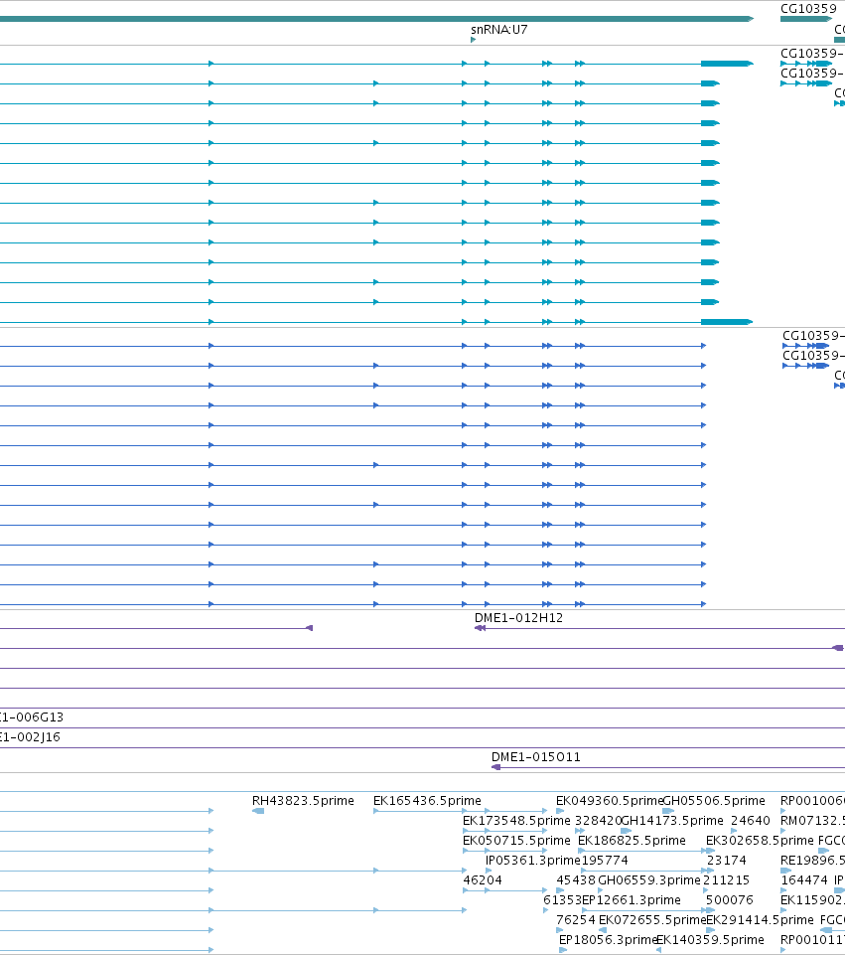Select the EK115902 EST label

[x=812, y=900]
